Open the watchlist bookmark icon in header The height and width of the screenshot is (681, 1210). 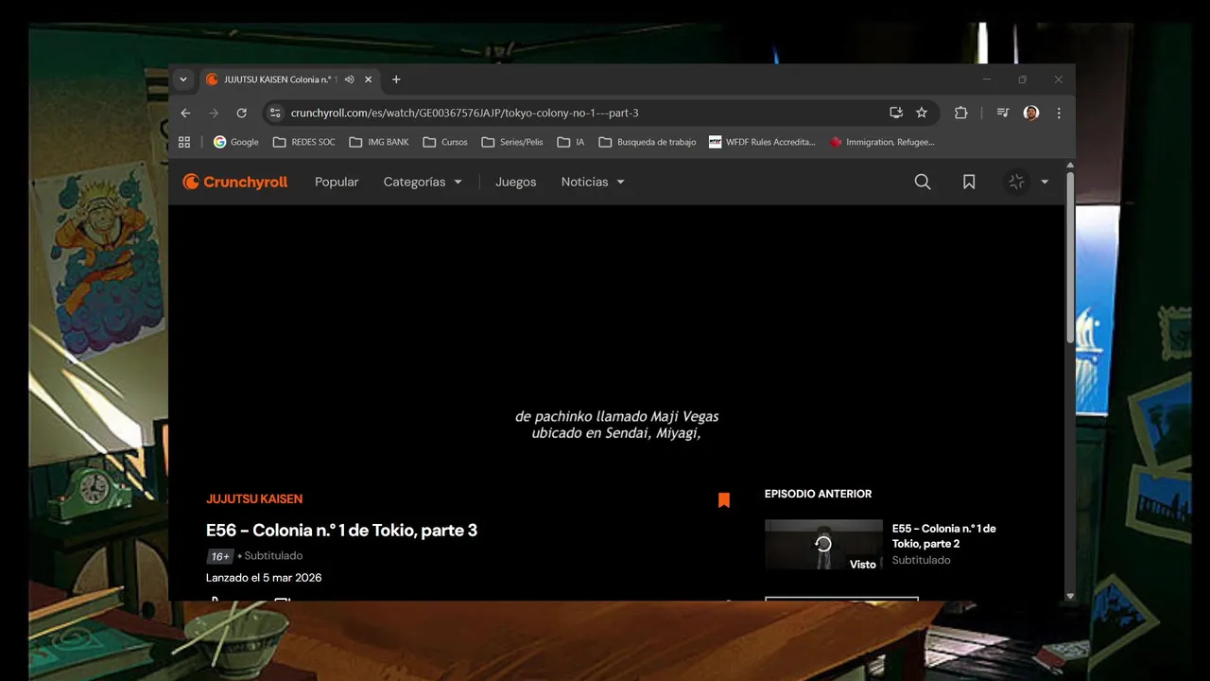(969, 182)
